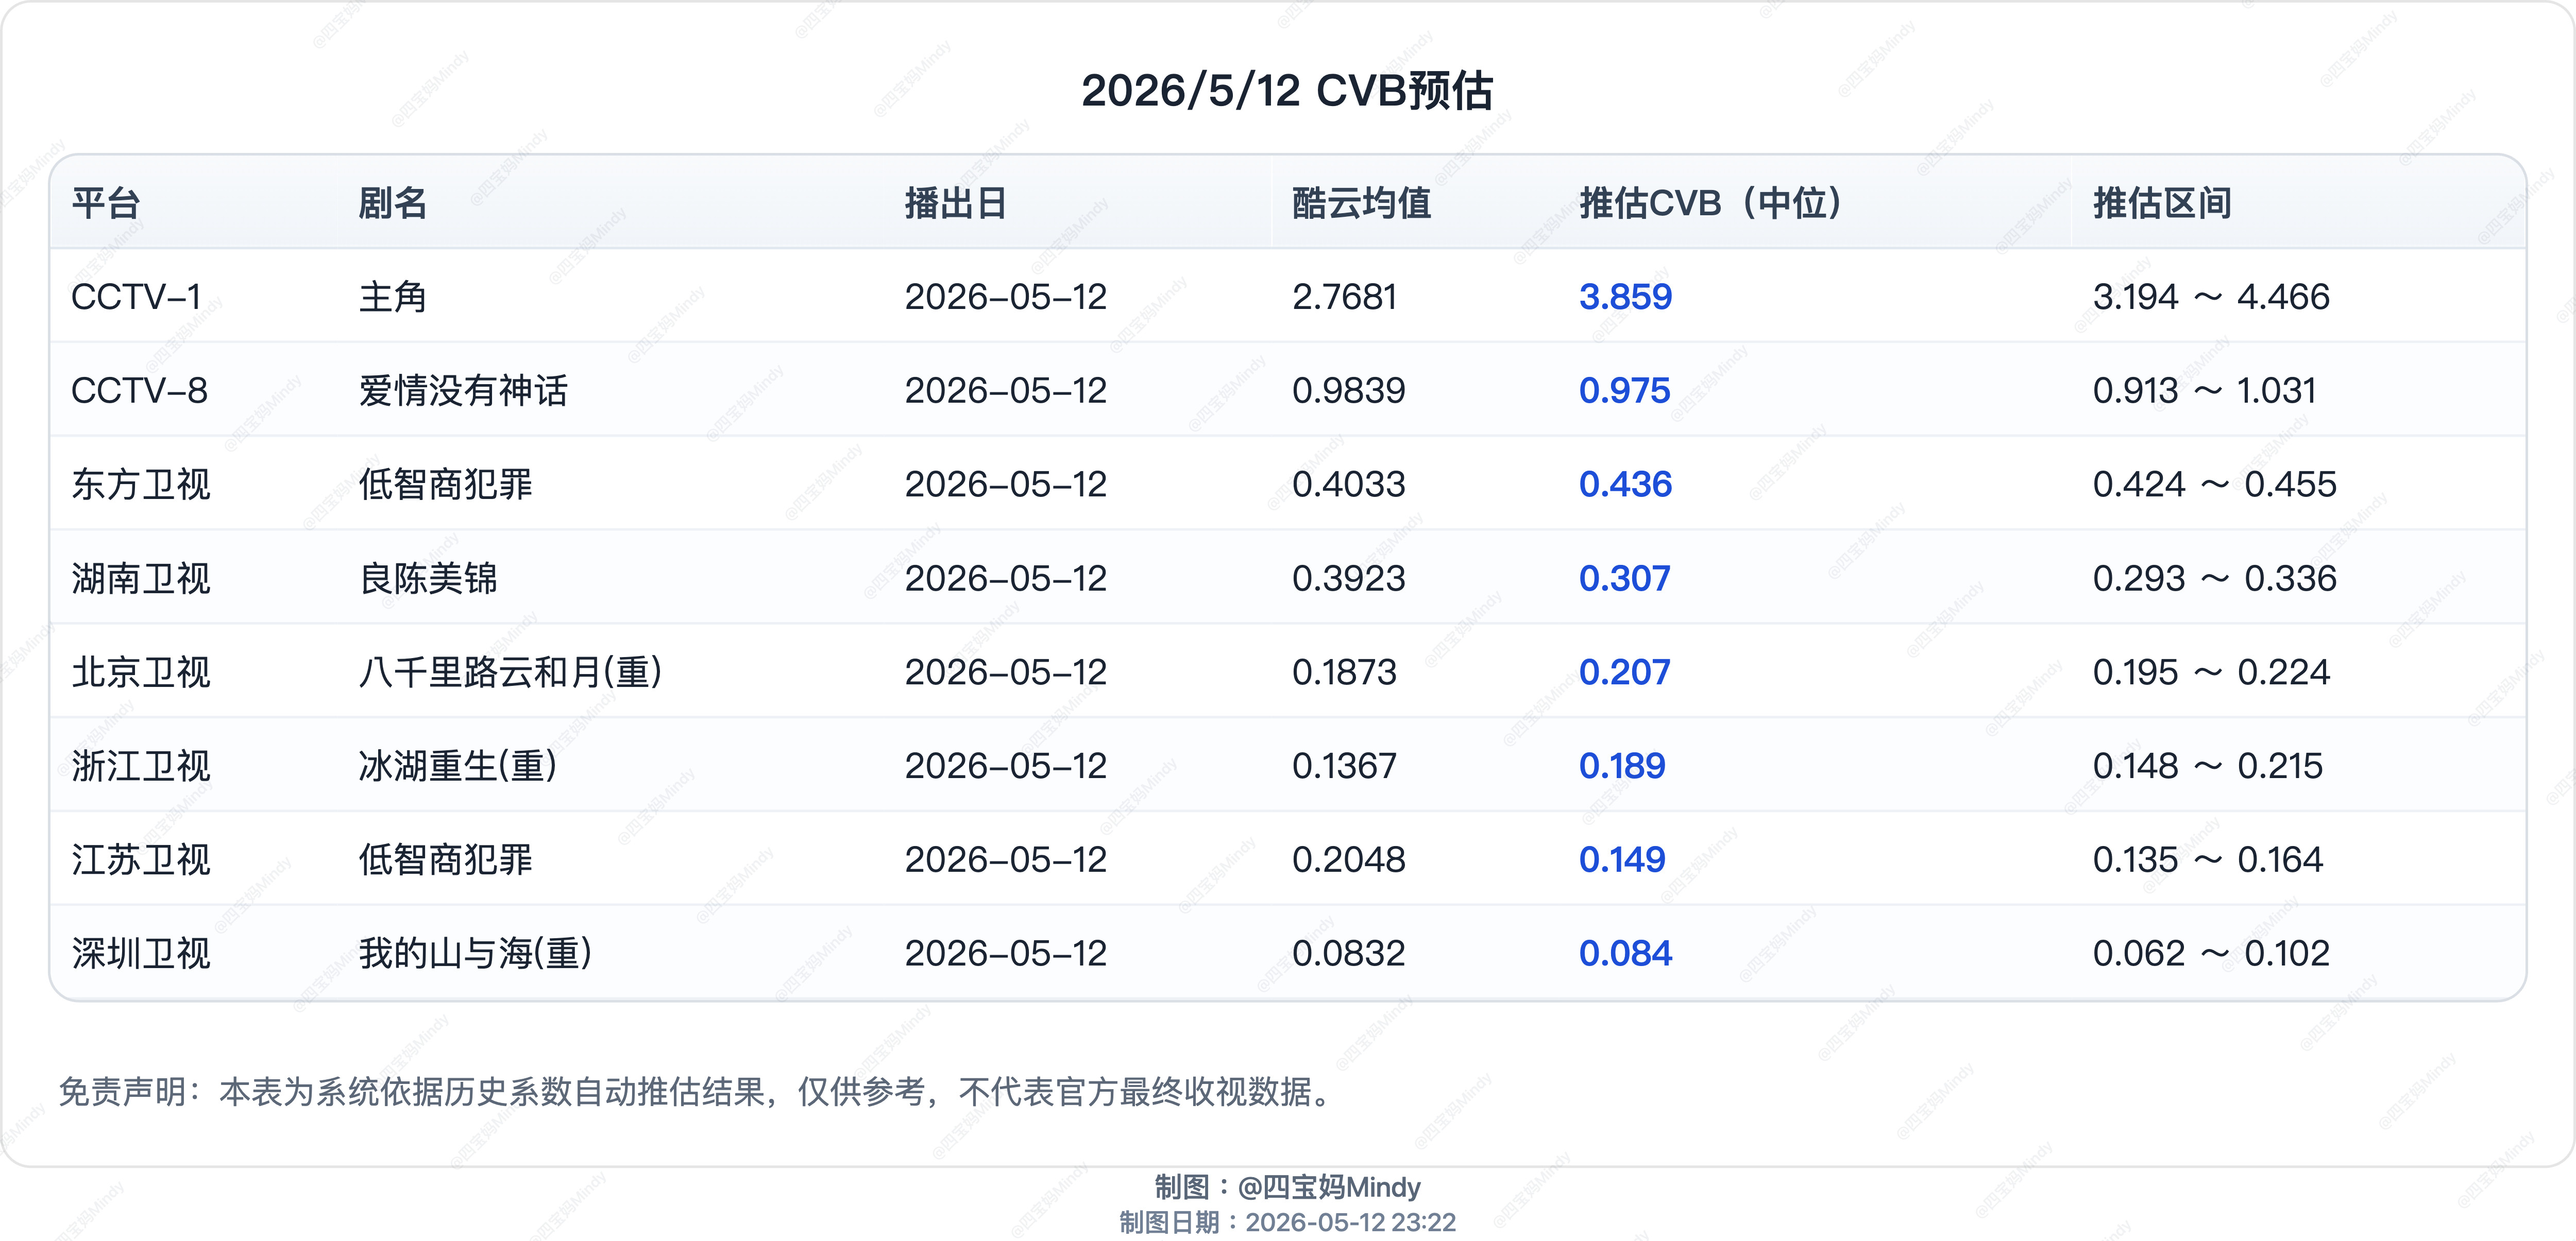Click the credit '制图：@四宝妈Mindy'

tap(1287, 1187)
